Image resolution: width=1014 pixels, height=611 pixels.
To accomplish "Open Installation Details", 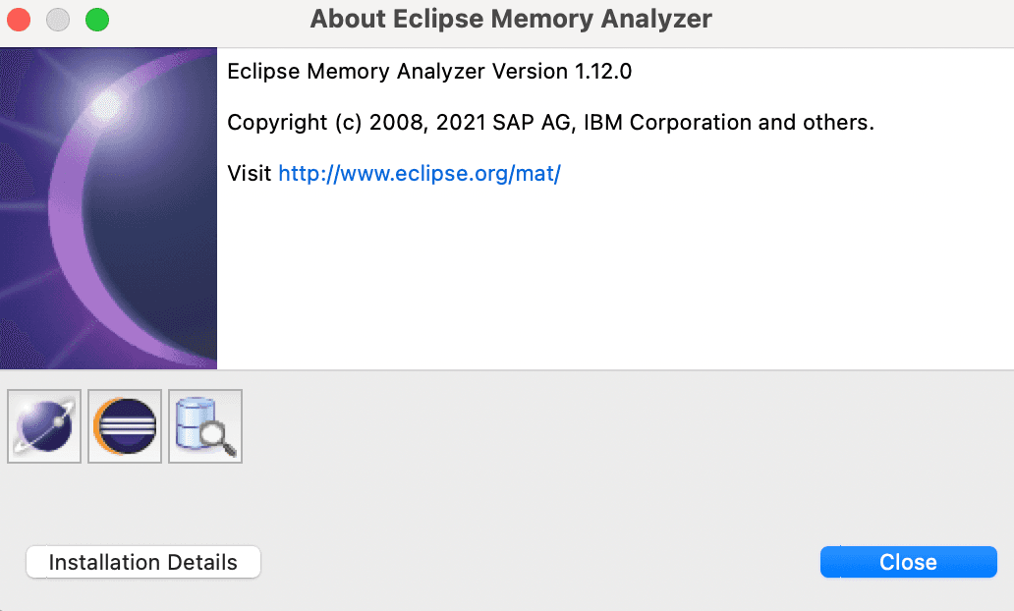I will 142,562.
